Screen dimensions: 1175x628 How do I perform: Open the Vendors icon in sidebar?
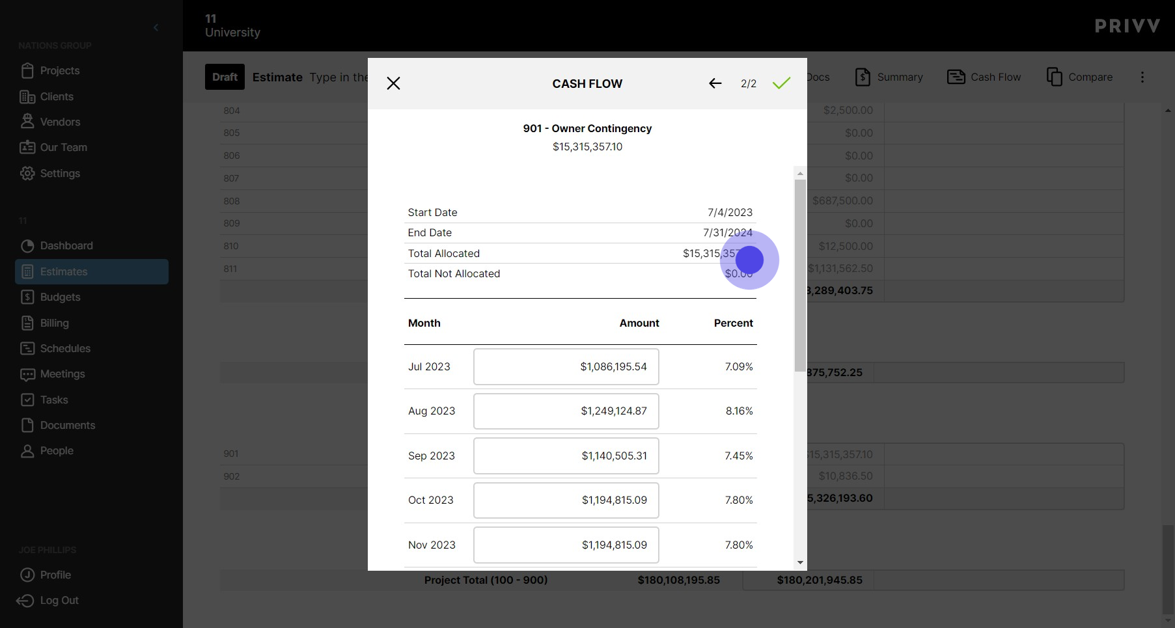pos(27,122)
